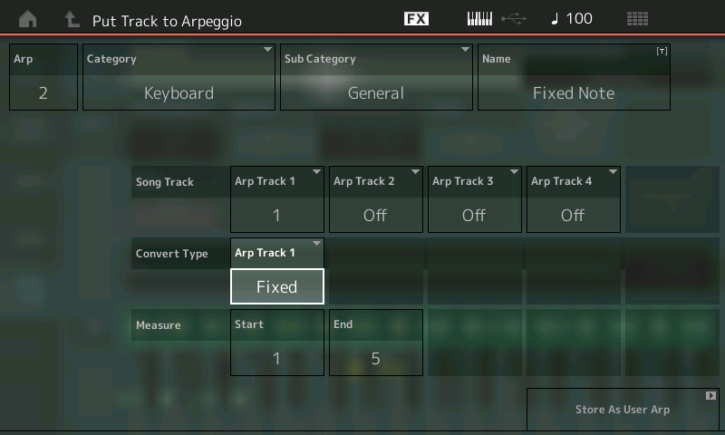Open Arp Track 3 dropdown set to Off
Image resolution: width=725 pixels, height=435 pixels.
475,199
